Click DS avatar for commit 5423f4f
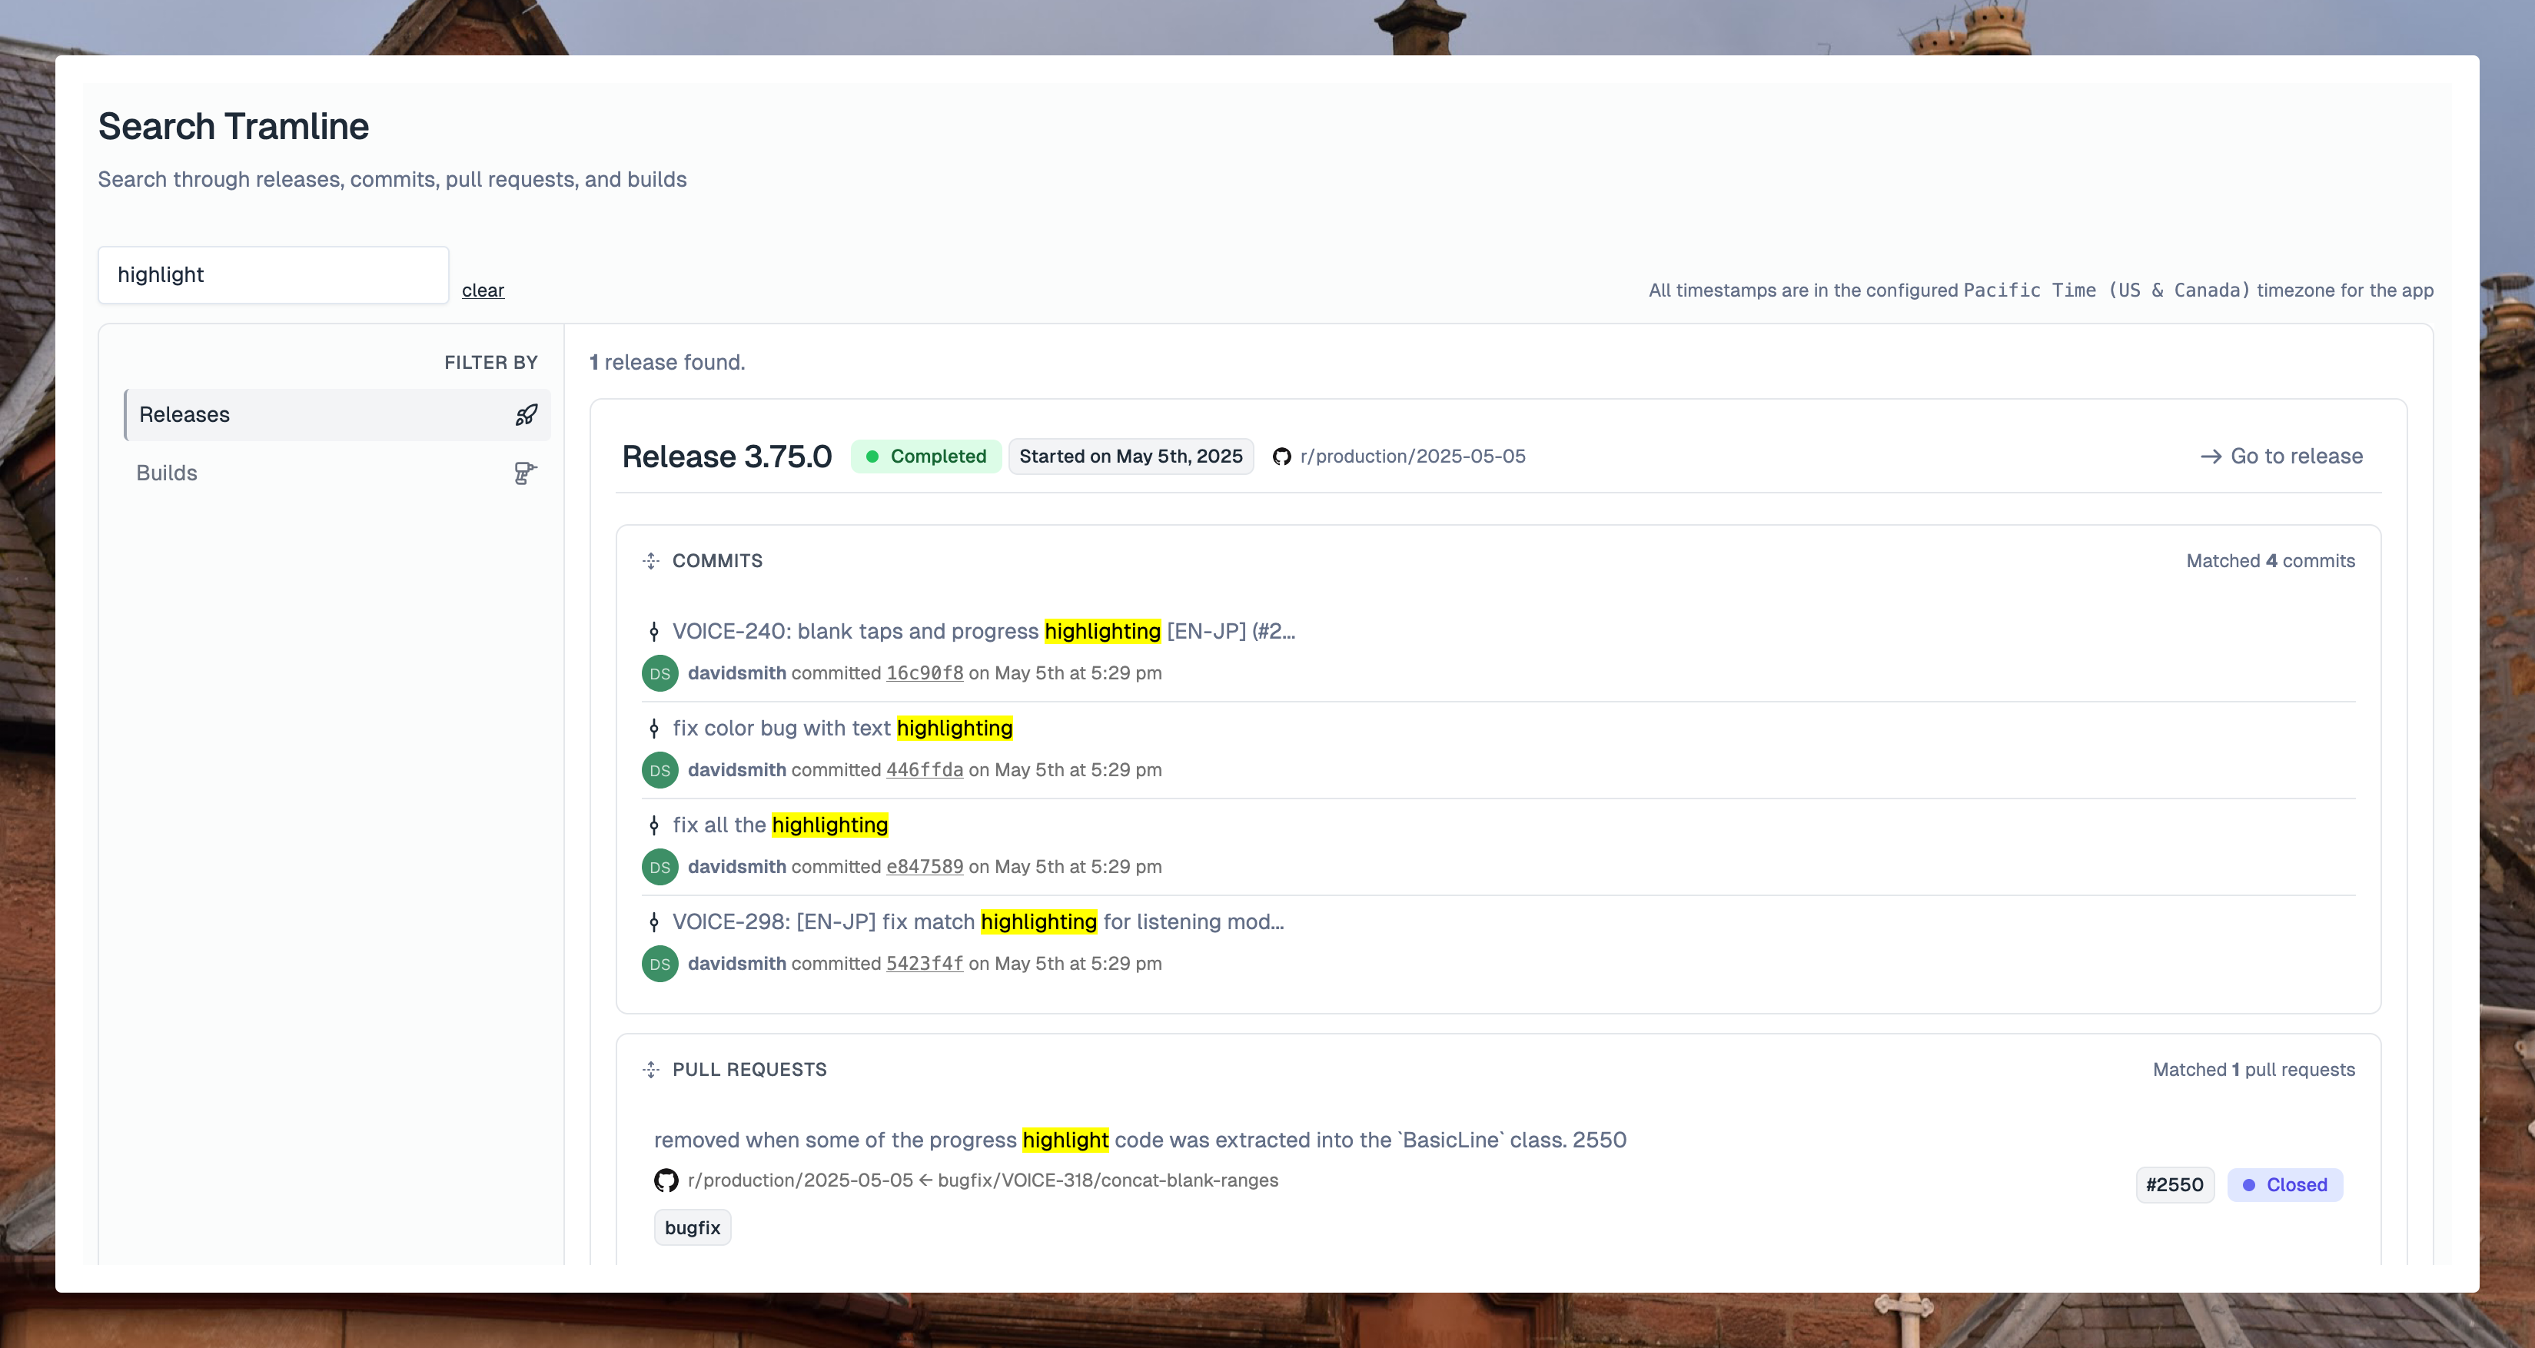 point(659,965)
